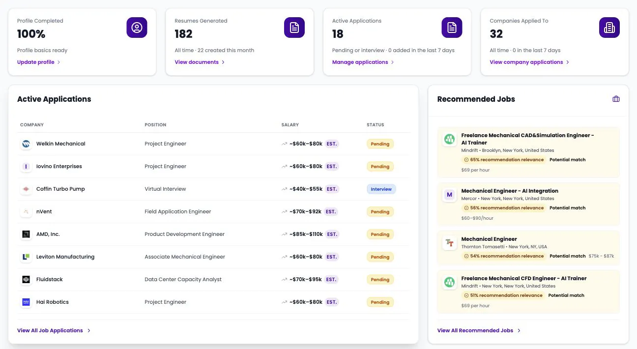The width and height of the screenshot is (637, 349).
Task: Click the Pending status badge for nVent
Action: click(380, 212)
